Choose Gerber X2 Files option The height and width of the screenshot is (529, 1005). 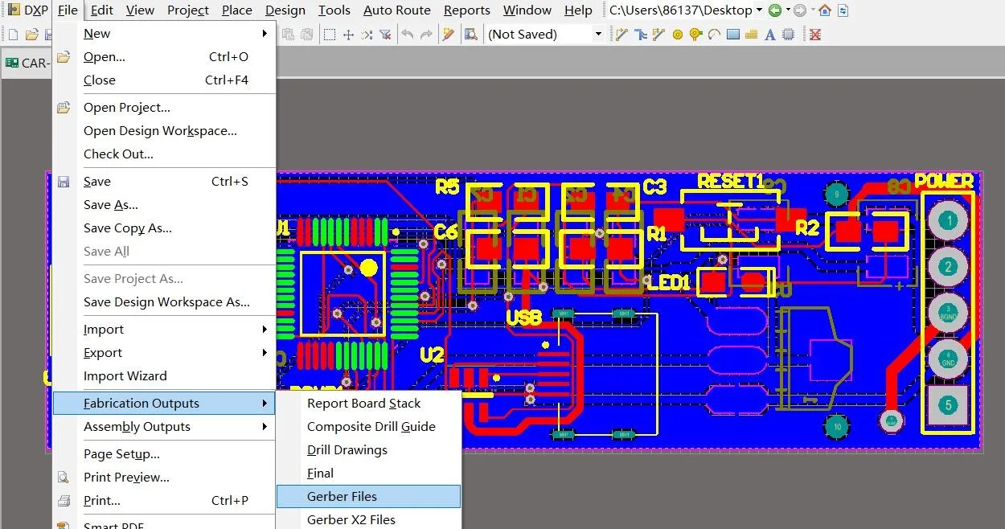coord(369,520)
